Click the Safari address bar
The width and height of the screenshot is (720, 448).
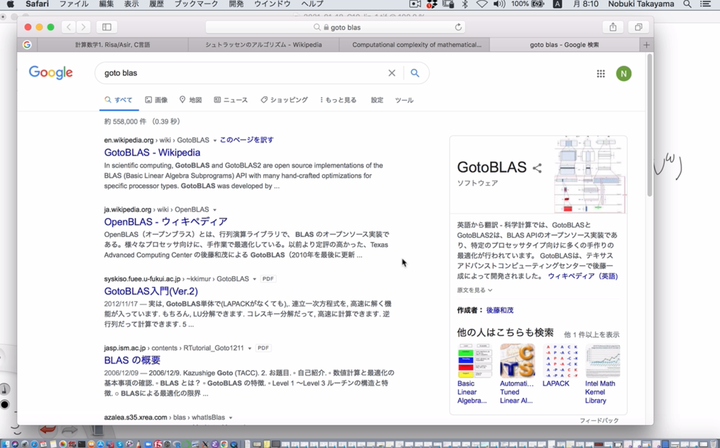[x=335, y=27]
